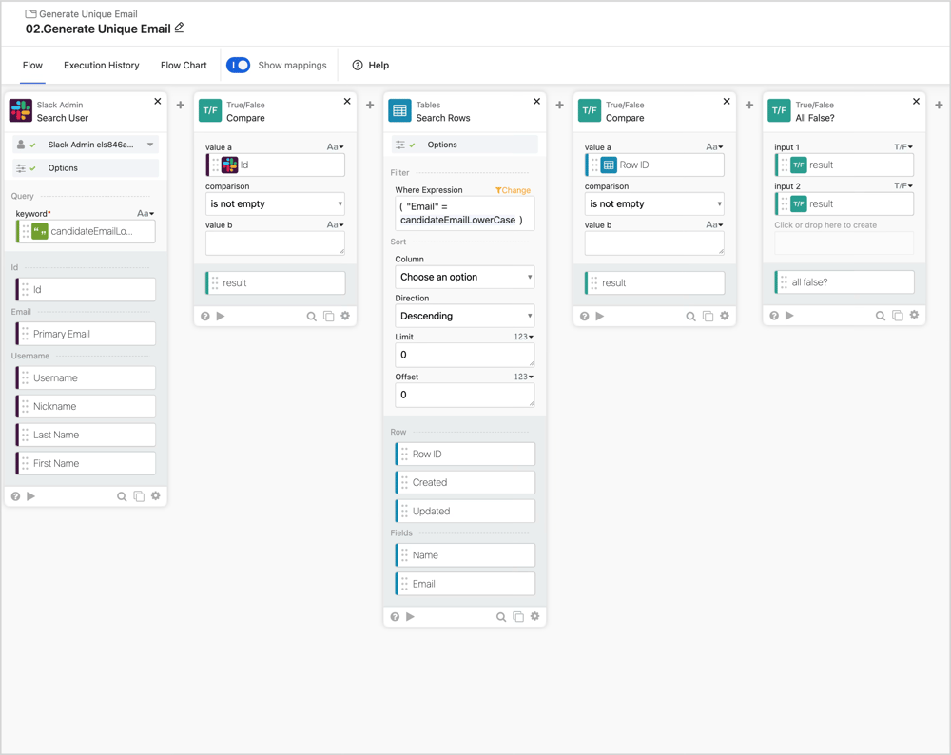Open the comparison dropdown set to is not empty
Image resolution: width=951 pixels, height=755 pixels.
point(274,203)
